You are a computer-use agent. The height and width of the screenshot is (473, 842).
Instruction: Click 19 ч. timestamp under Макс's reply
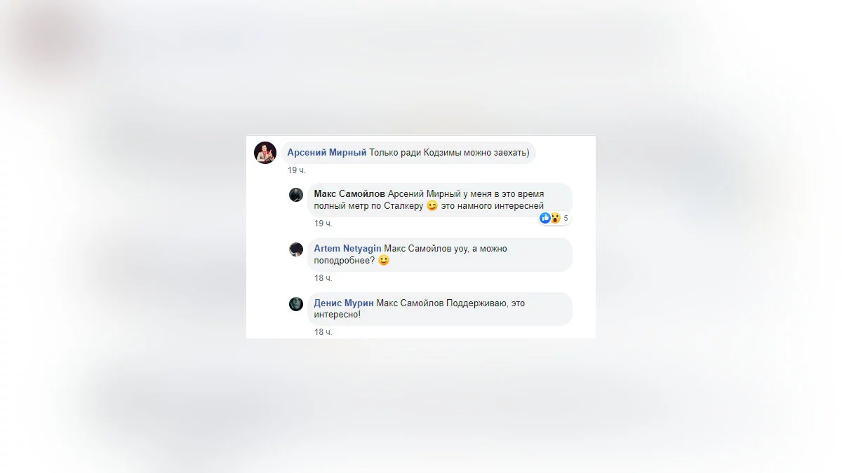pos(323,224)
